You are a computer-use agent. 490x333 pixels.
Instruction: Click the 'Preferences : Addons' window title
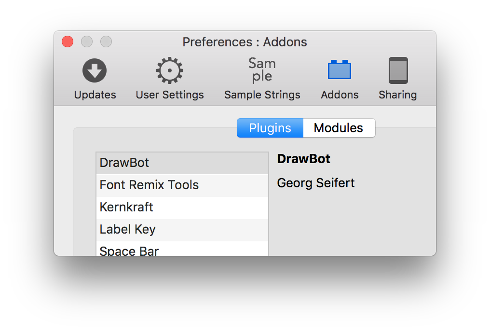245,42
